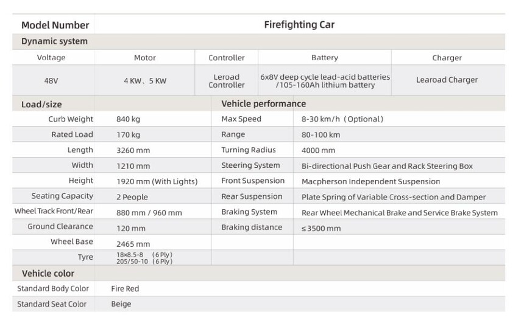Select the Model Number header cell
The height and width of the screenshot is (329, 524).
coord(55,25)
